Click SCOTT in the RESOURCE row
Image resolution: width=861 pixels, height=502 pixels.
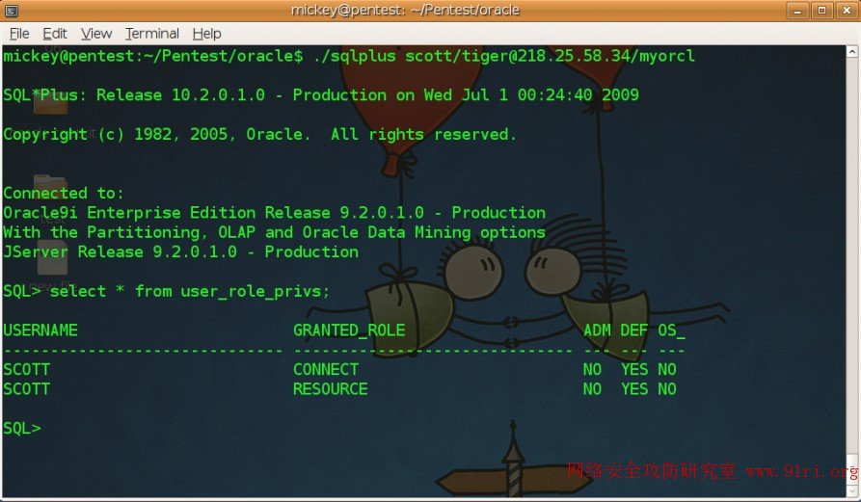[26, 389]
